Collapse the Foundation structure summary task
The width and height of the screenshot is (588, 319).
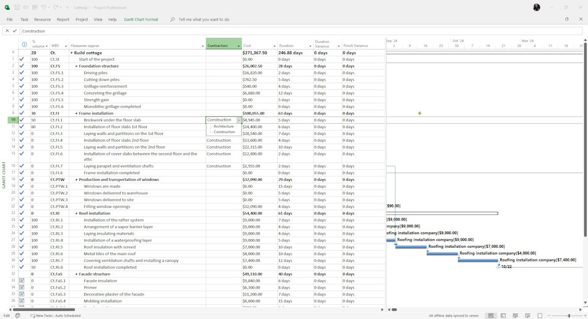pos(76,66)
